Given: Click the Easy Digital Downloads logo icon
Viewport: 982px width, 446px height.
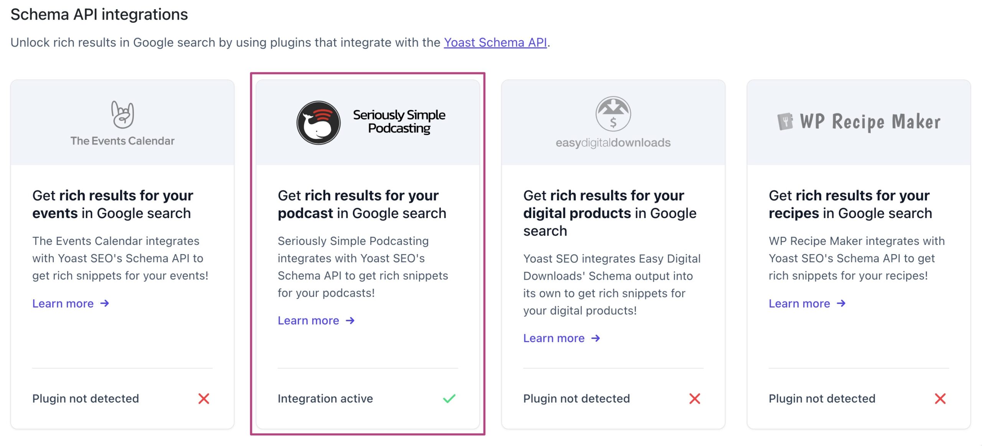Looking at the screenshot, I should click(x=613, y=114).
